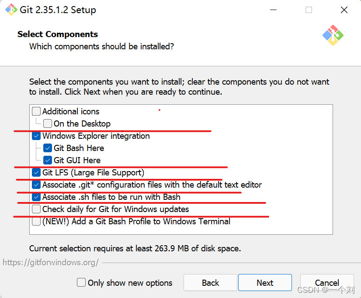The height and width of the screenshot is (298, 361).
Task: Click the Git logo in header area
Action: click(x=333, y=35)
